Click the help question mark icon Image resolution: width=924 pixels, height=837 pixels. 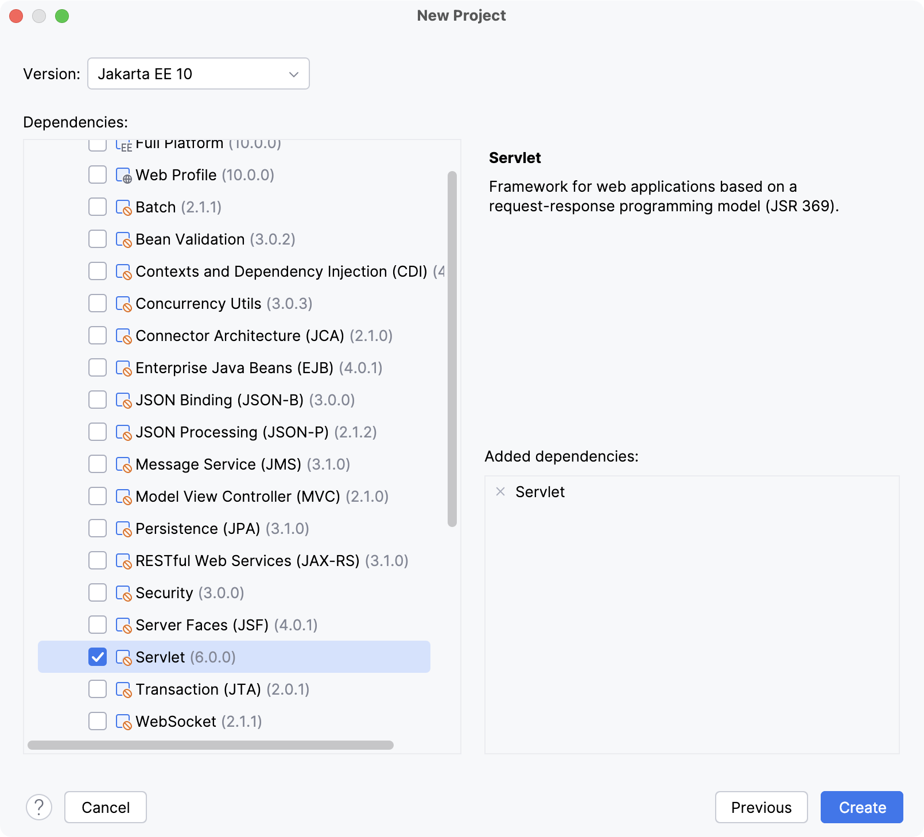(x=39, y=807)
